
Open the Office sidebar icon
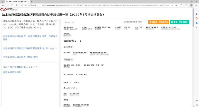pyautogui.click(x=197, y=18)
